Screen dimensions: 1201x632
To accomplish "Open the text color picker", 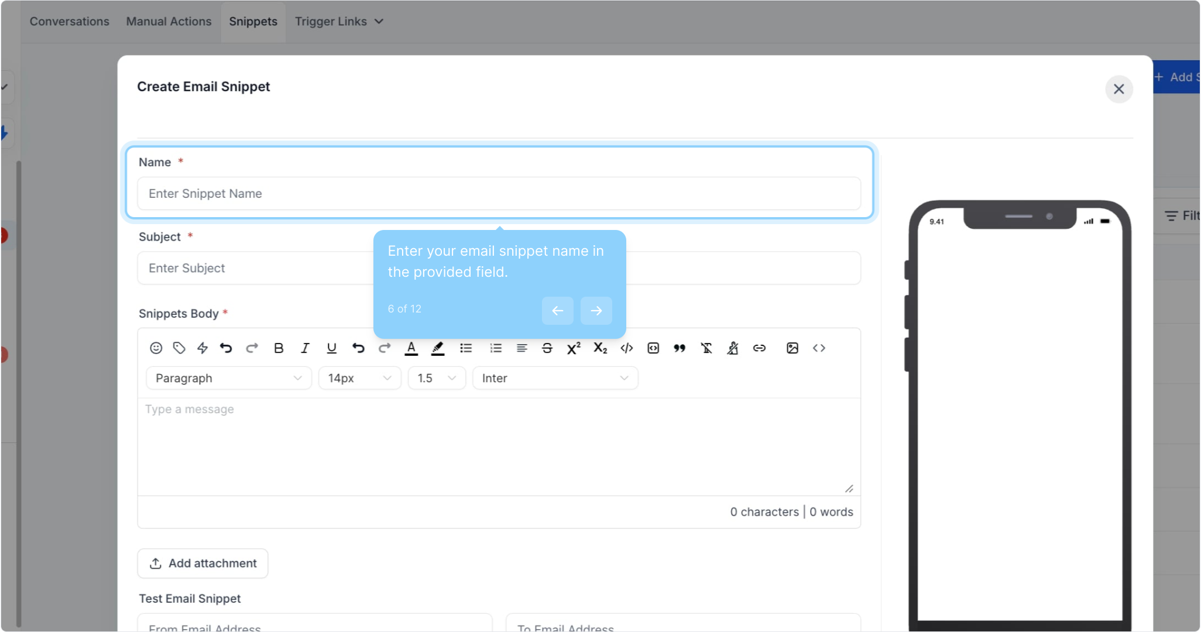I will pos(411,348).
